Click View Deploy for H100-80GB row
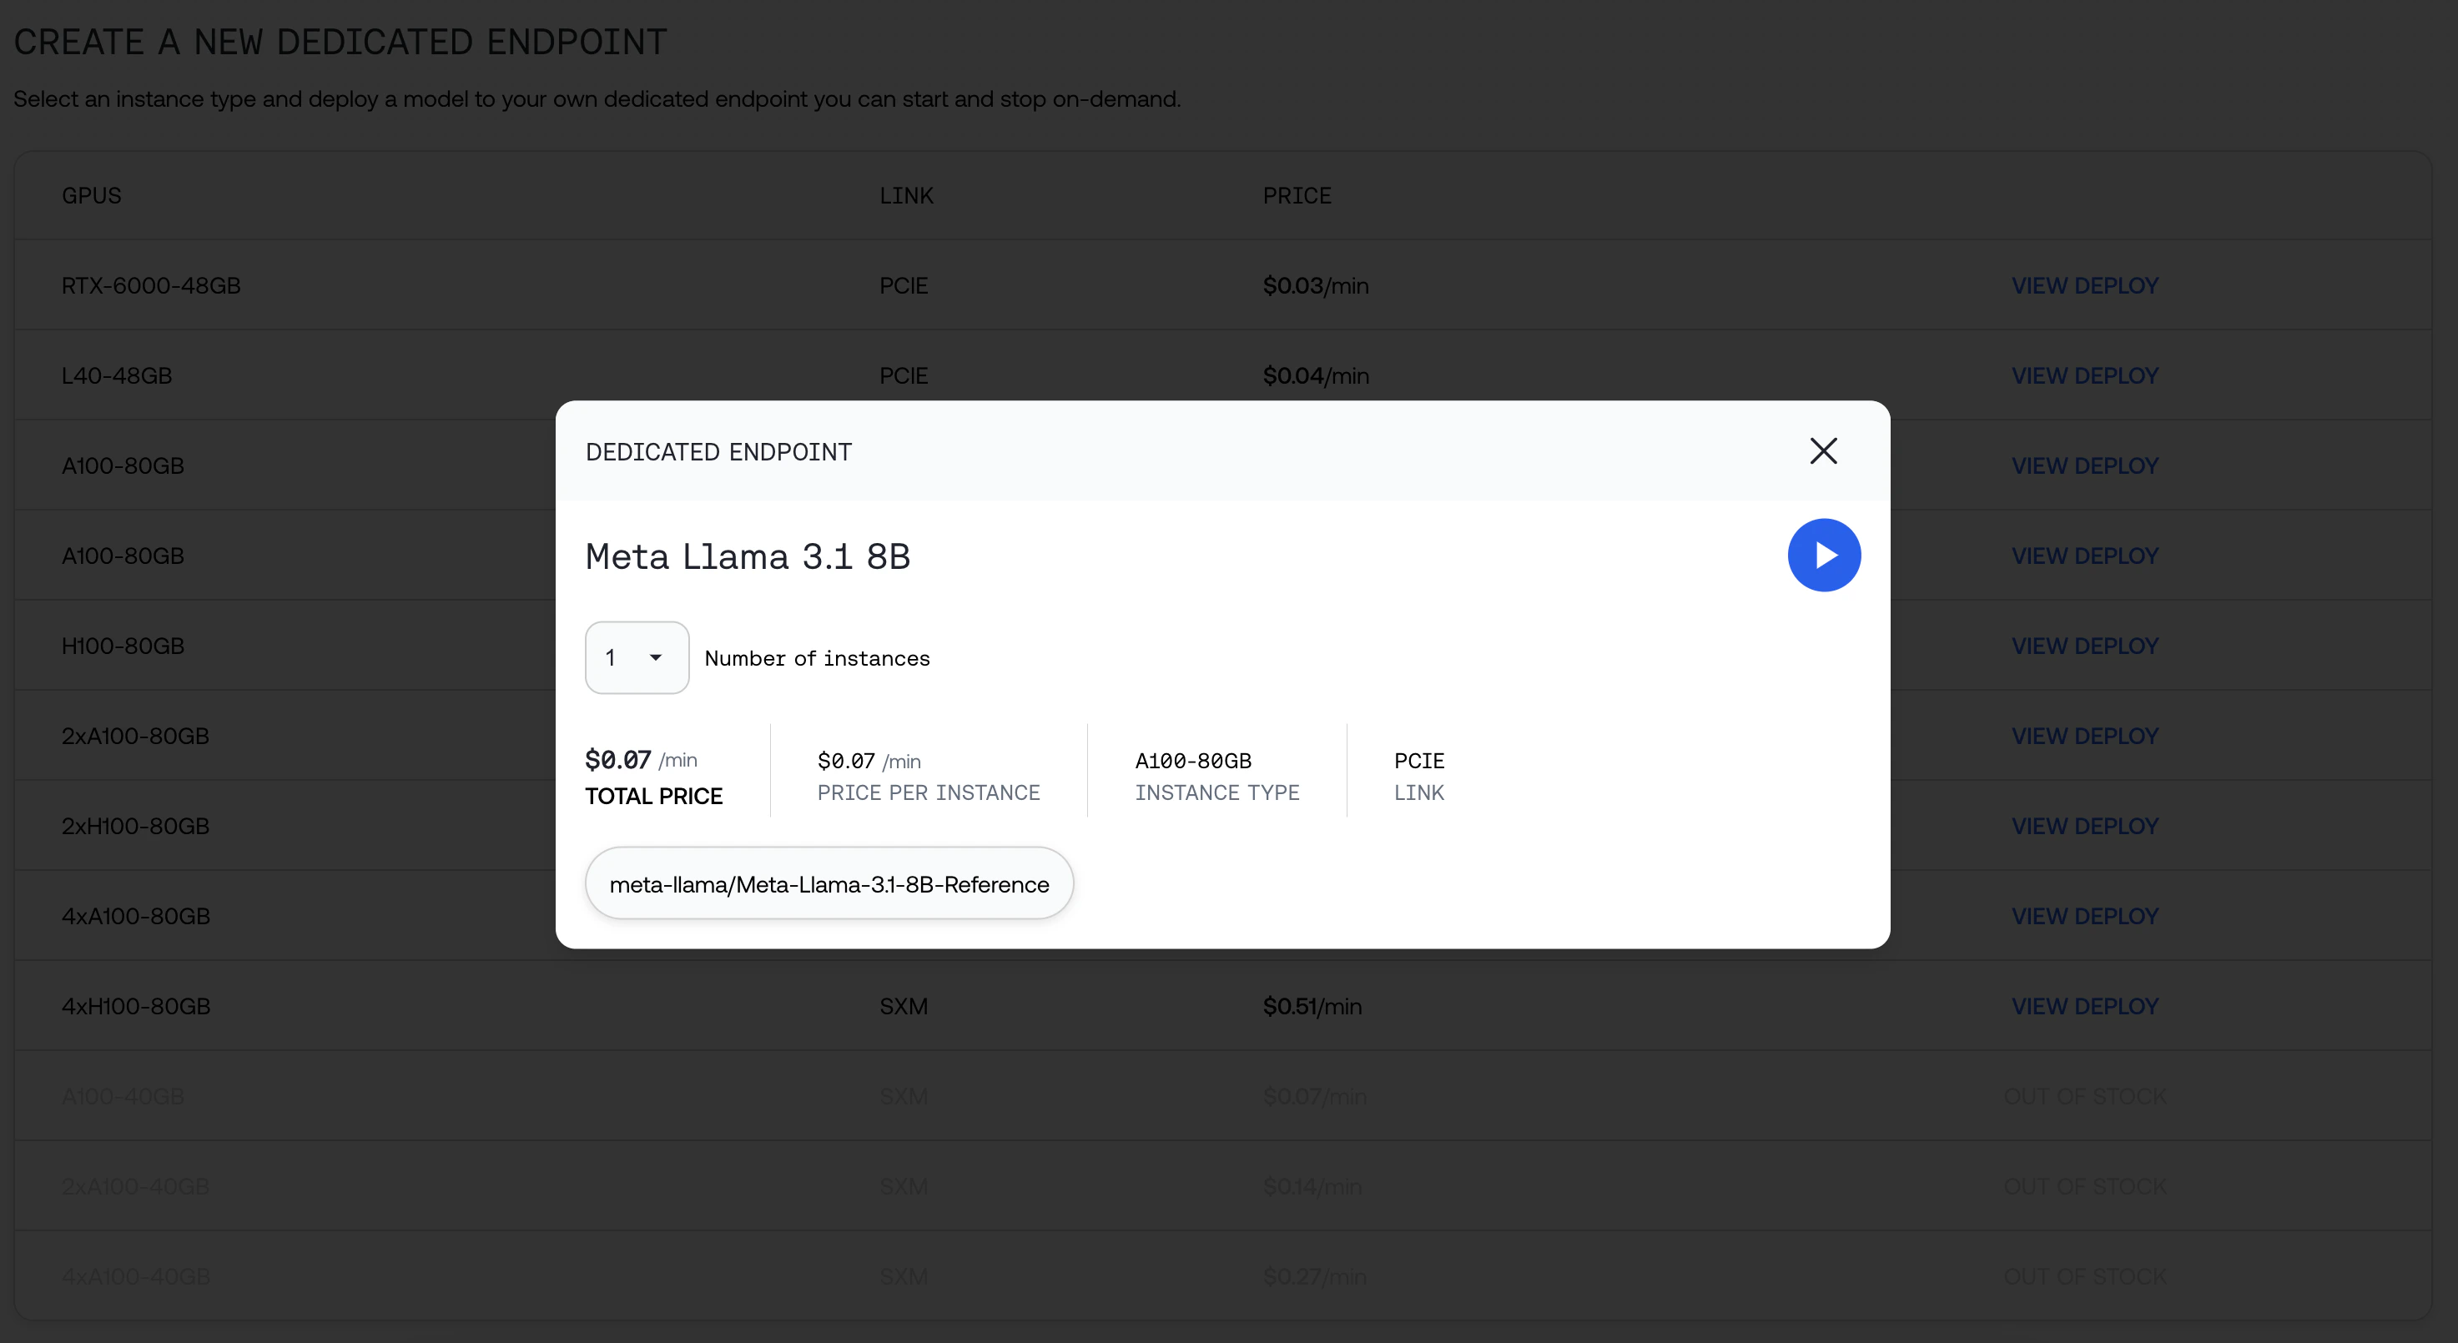Screen dimensions: 2458x1343 pos(2084,646)
